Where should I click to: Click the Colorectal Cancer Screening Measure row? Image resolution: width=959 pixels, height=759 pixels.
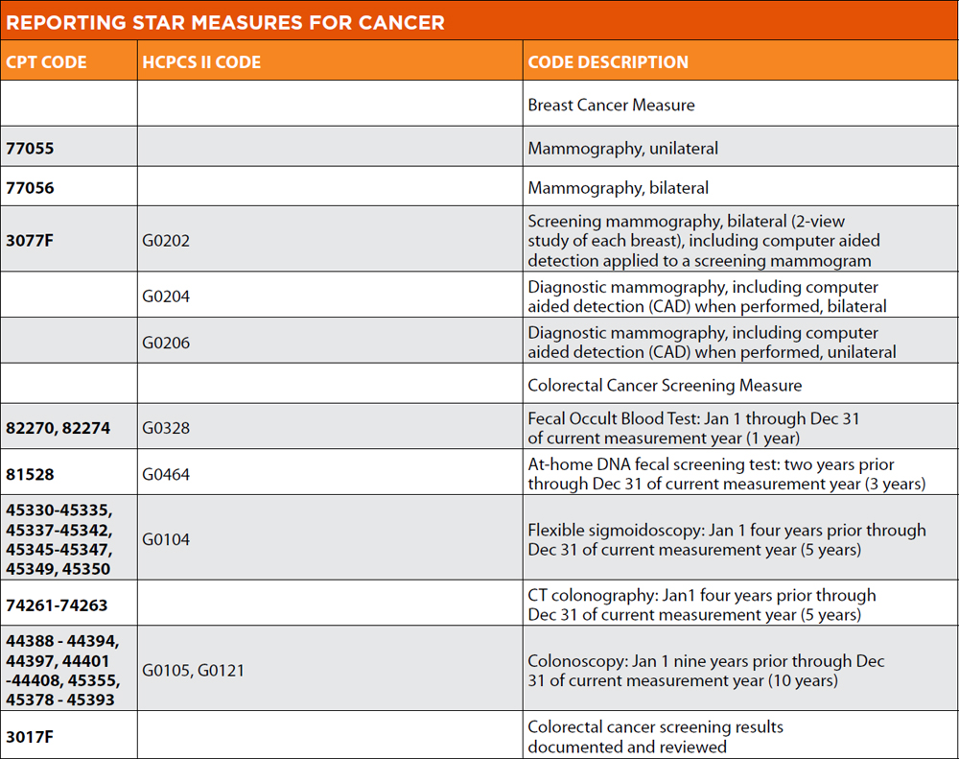665,385
